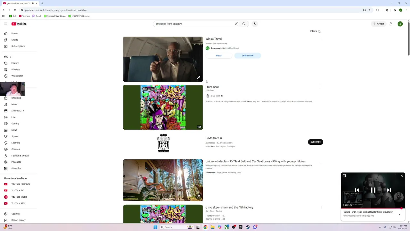Open the CrisGodOfWar Stream bookmark
This screenshot has width=410, height=231.
tap(55, 16)
